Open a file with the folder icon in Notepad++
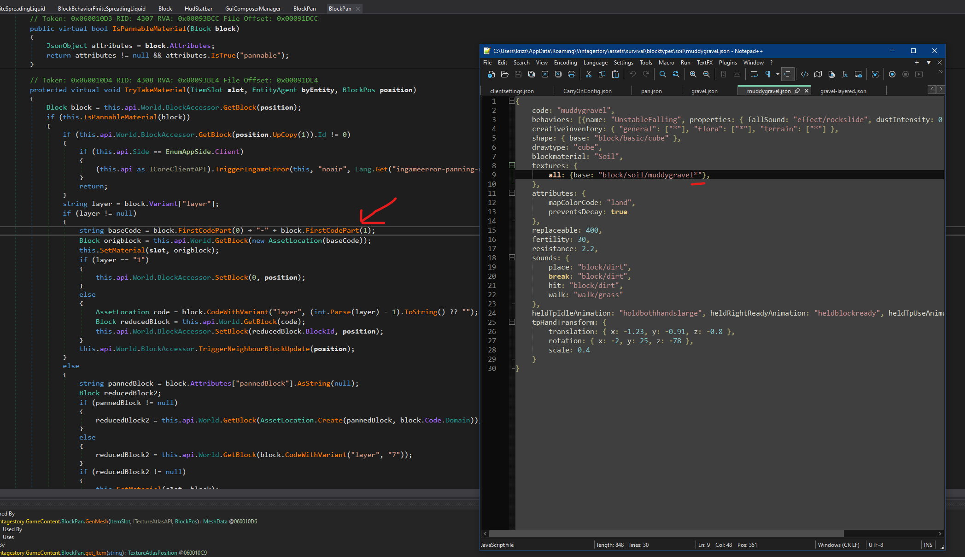This screenshot has height=557, width=965. tap(504, 74)
